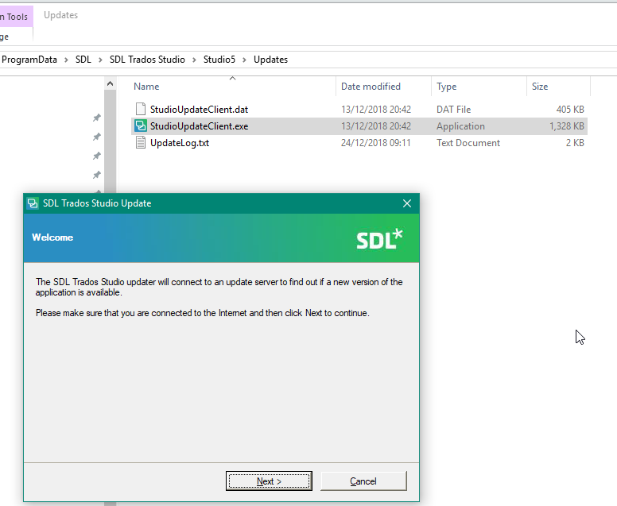Sort the file list by Size column

click(x=540, y=87)
